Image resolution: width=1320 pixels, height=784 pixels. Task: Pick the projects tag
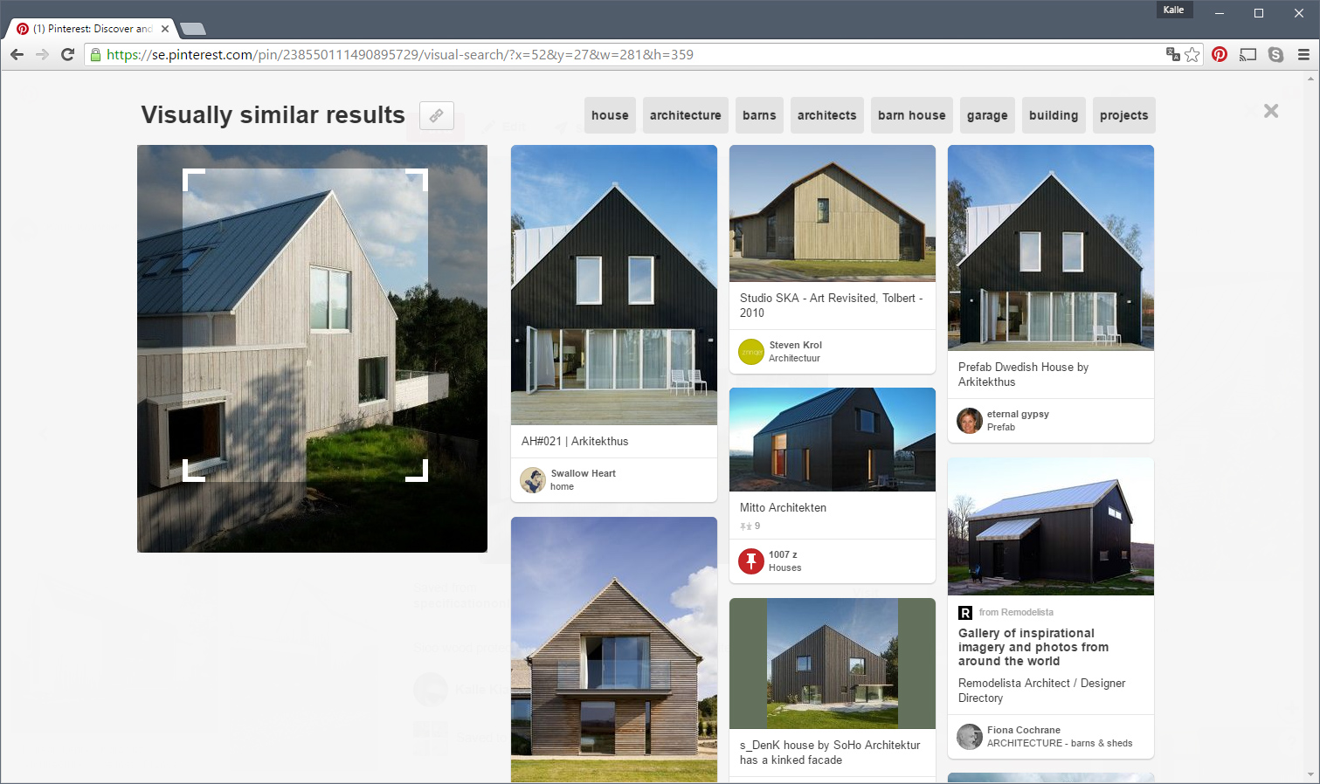click(x=1124, y=115)
